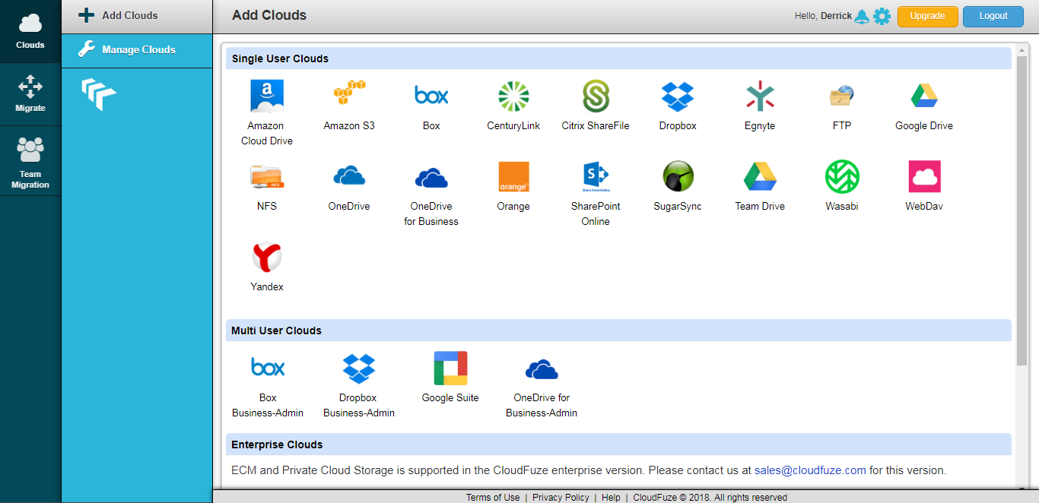Viewport: 1039px width, 503px height.
Task: Click the Multi User Clouds section header
Action: click(618, 331)
